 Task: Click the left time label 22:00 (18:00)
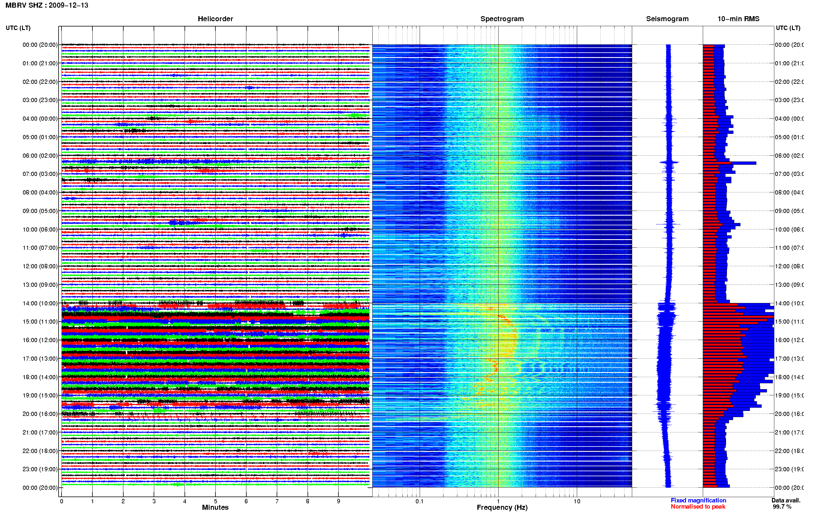click(40, 451)
